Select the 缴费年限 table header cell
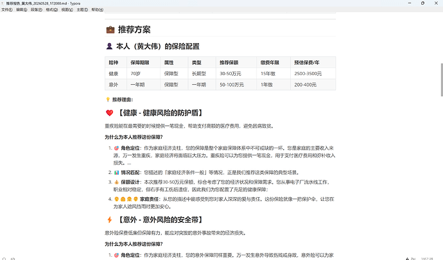 (274, 62)
